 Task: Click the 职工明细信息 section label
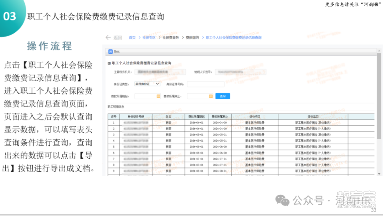116,107
